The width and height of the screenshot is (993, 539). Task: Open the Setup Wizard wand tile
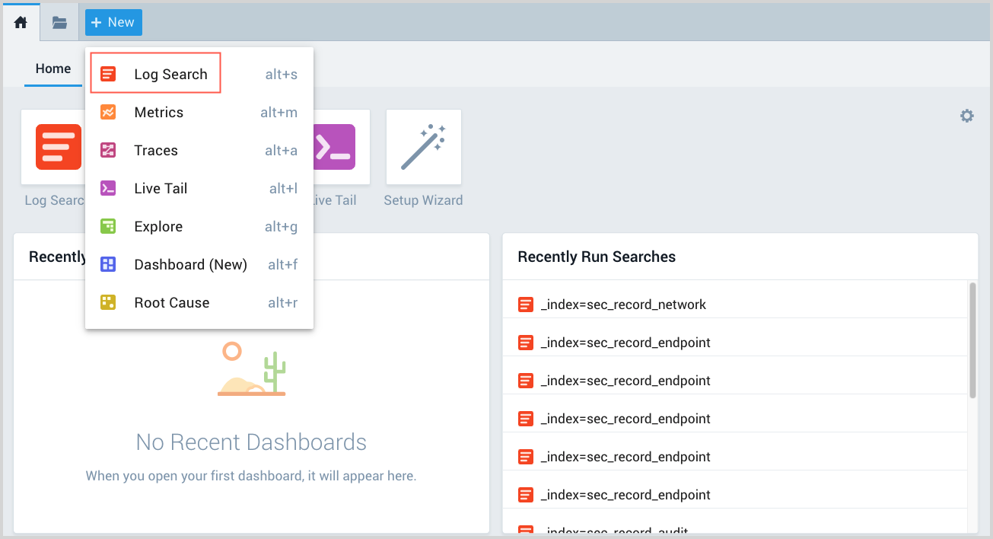point(423,147)
